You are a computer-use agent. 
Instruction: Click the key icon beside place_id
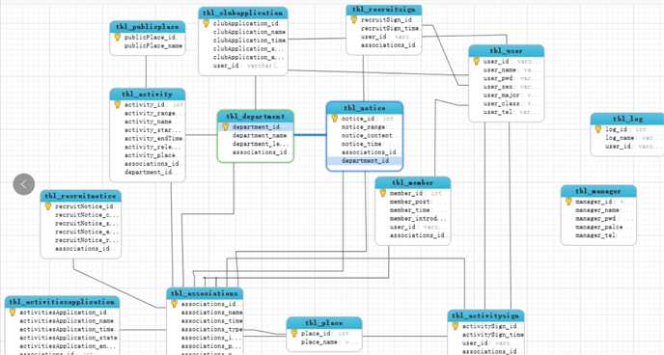(x=294, y=334)
